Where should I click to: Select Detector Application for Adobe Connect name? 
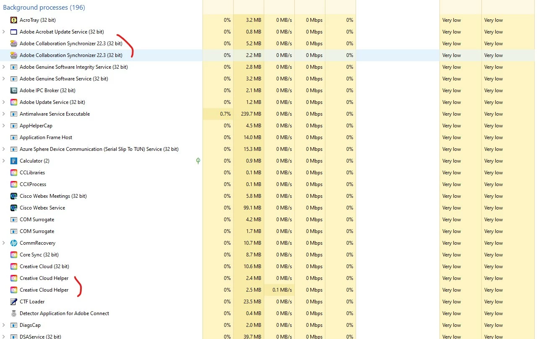pyautogui.click(x=65, y=313)
